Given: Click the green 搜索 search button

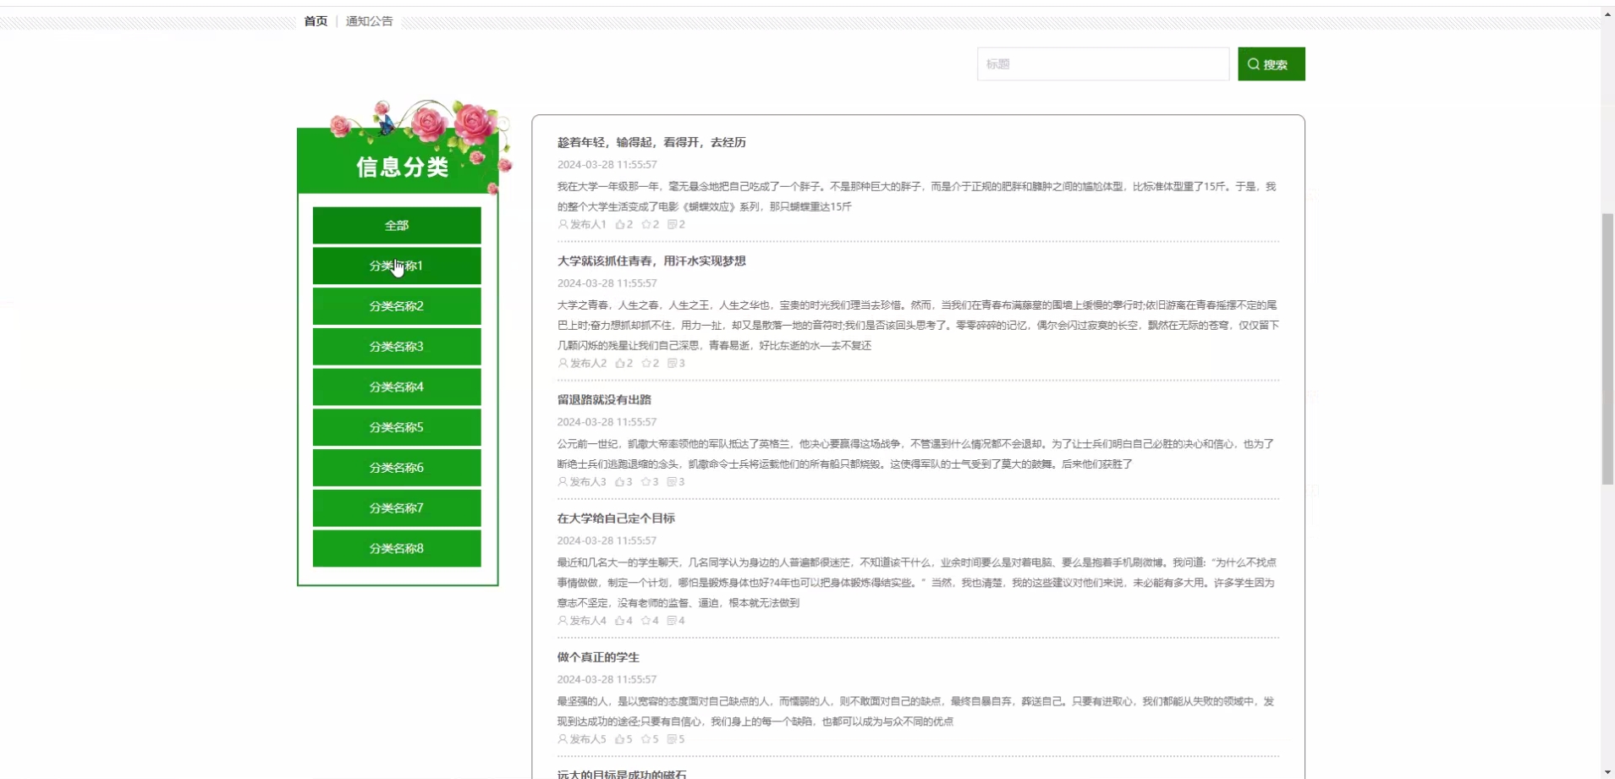Looking at the screenshot, I should tap(1271, 64).
